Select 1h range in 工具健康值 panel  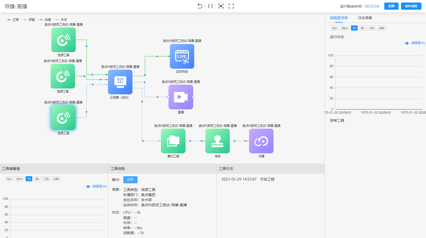point(29,179)
